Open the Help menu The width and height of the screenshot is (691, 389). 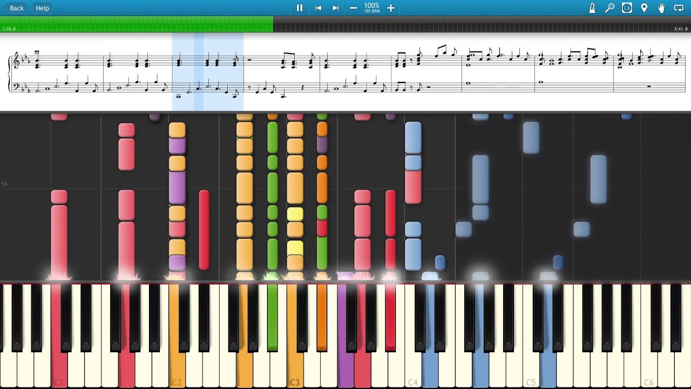[x=42, y=8]
